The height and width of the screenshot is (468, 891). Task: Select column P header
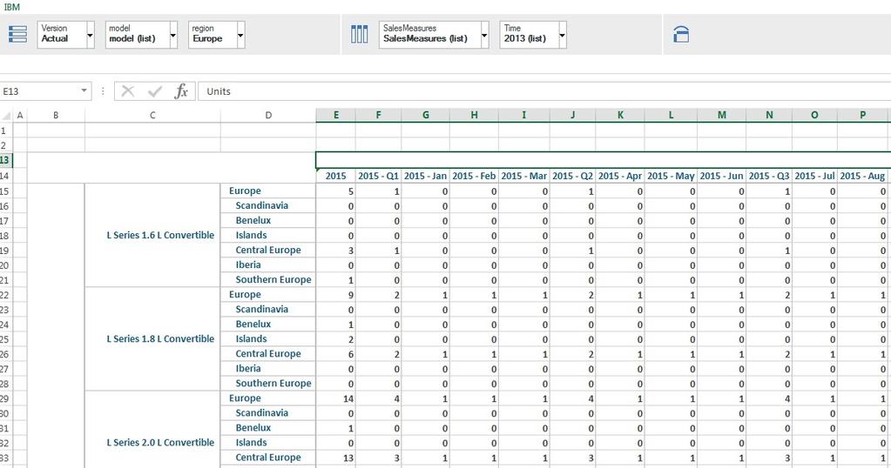862,115
